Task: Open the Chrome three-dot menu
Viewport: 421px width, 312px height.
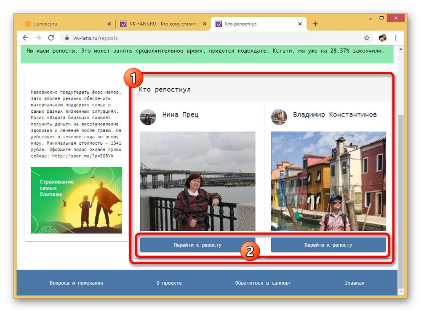Action: point(395,38)
